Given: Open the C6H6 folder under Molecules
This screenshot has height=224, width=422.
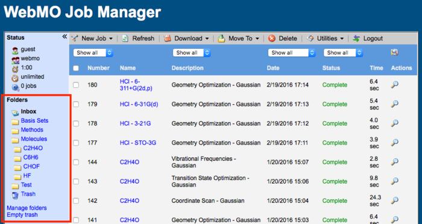Looking at the screenshot, I should tap(31, 157).
